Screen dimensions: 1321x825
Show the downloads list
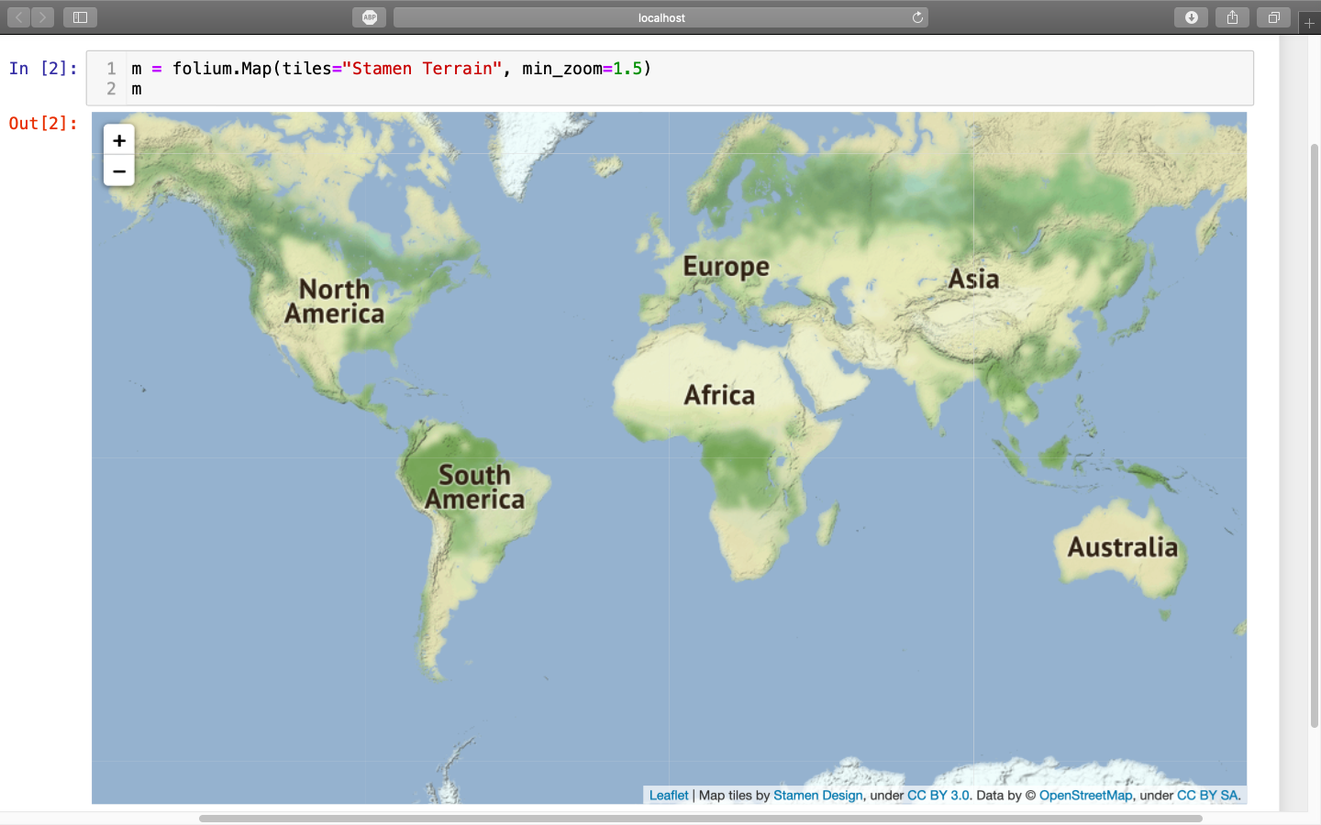(1191, 17)
